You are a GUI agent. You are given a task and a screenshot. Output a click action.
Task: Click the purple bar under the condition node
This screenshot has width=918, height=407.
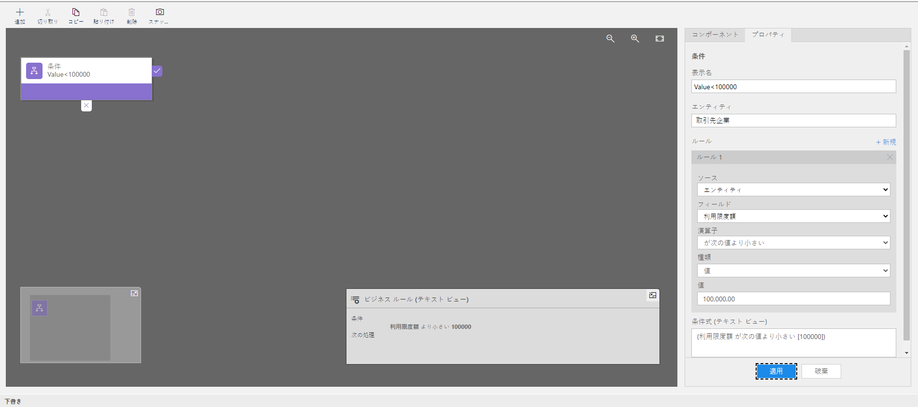pyautogui.click(x=86, y=92)
